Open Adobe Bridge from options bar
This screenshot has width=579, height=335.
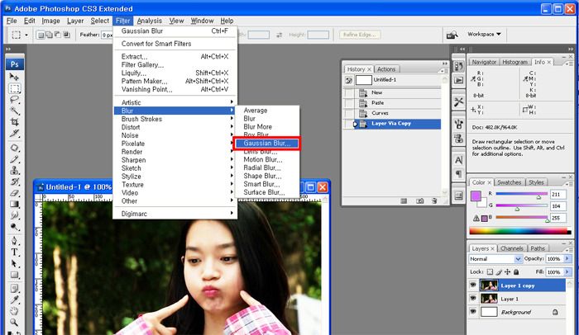[452, 35]
